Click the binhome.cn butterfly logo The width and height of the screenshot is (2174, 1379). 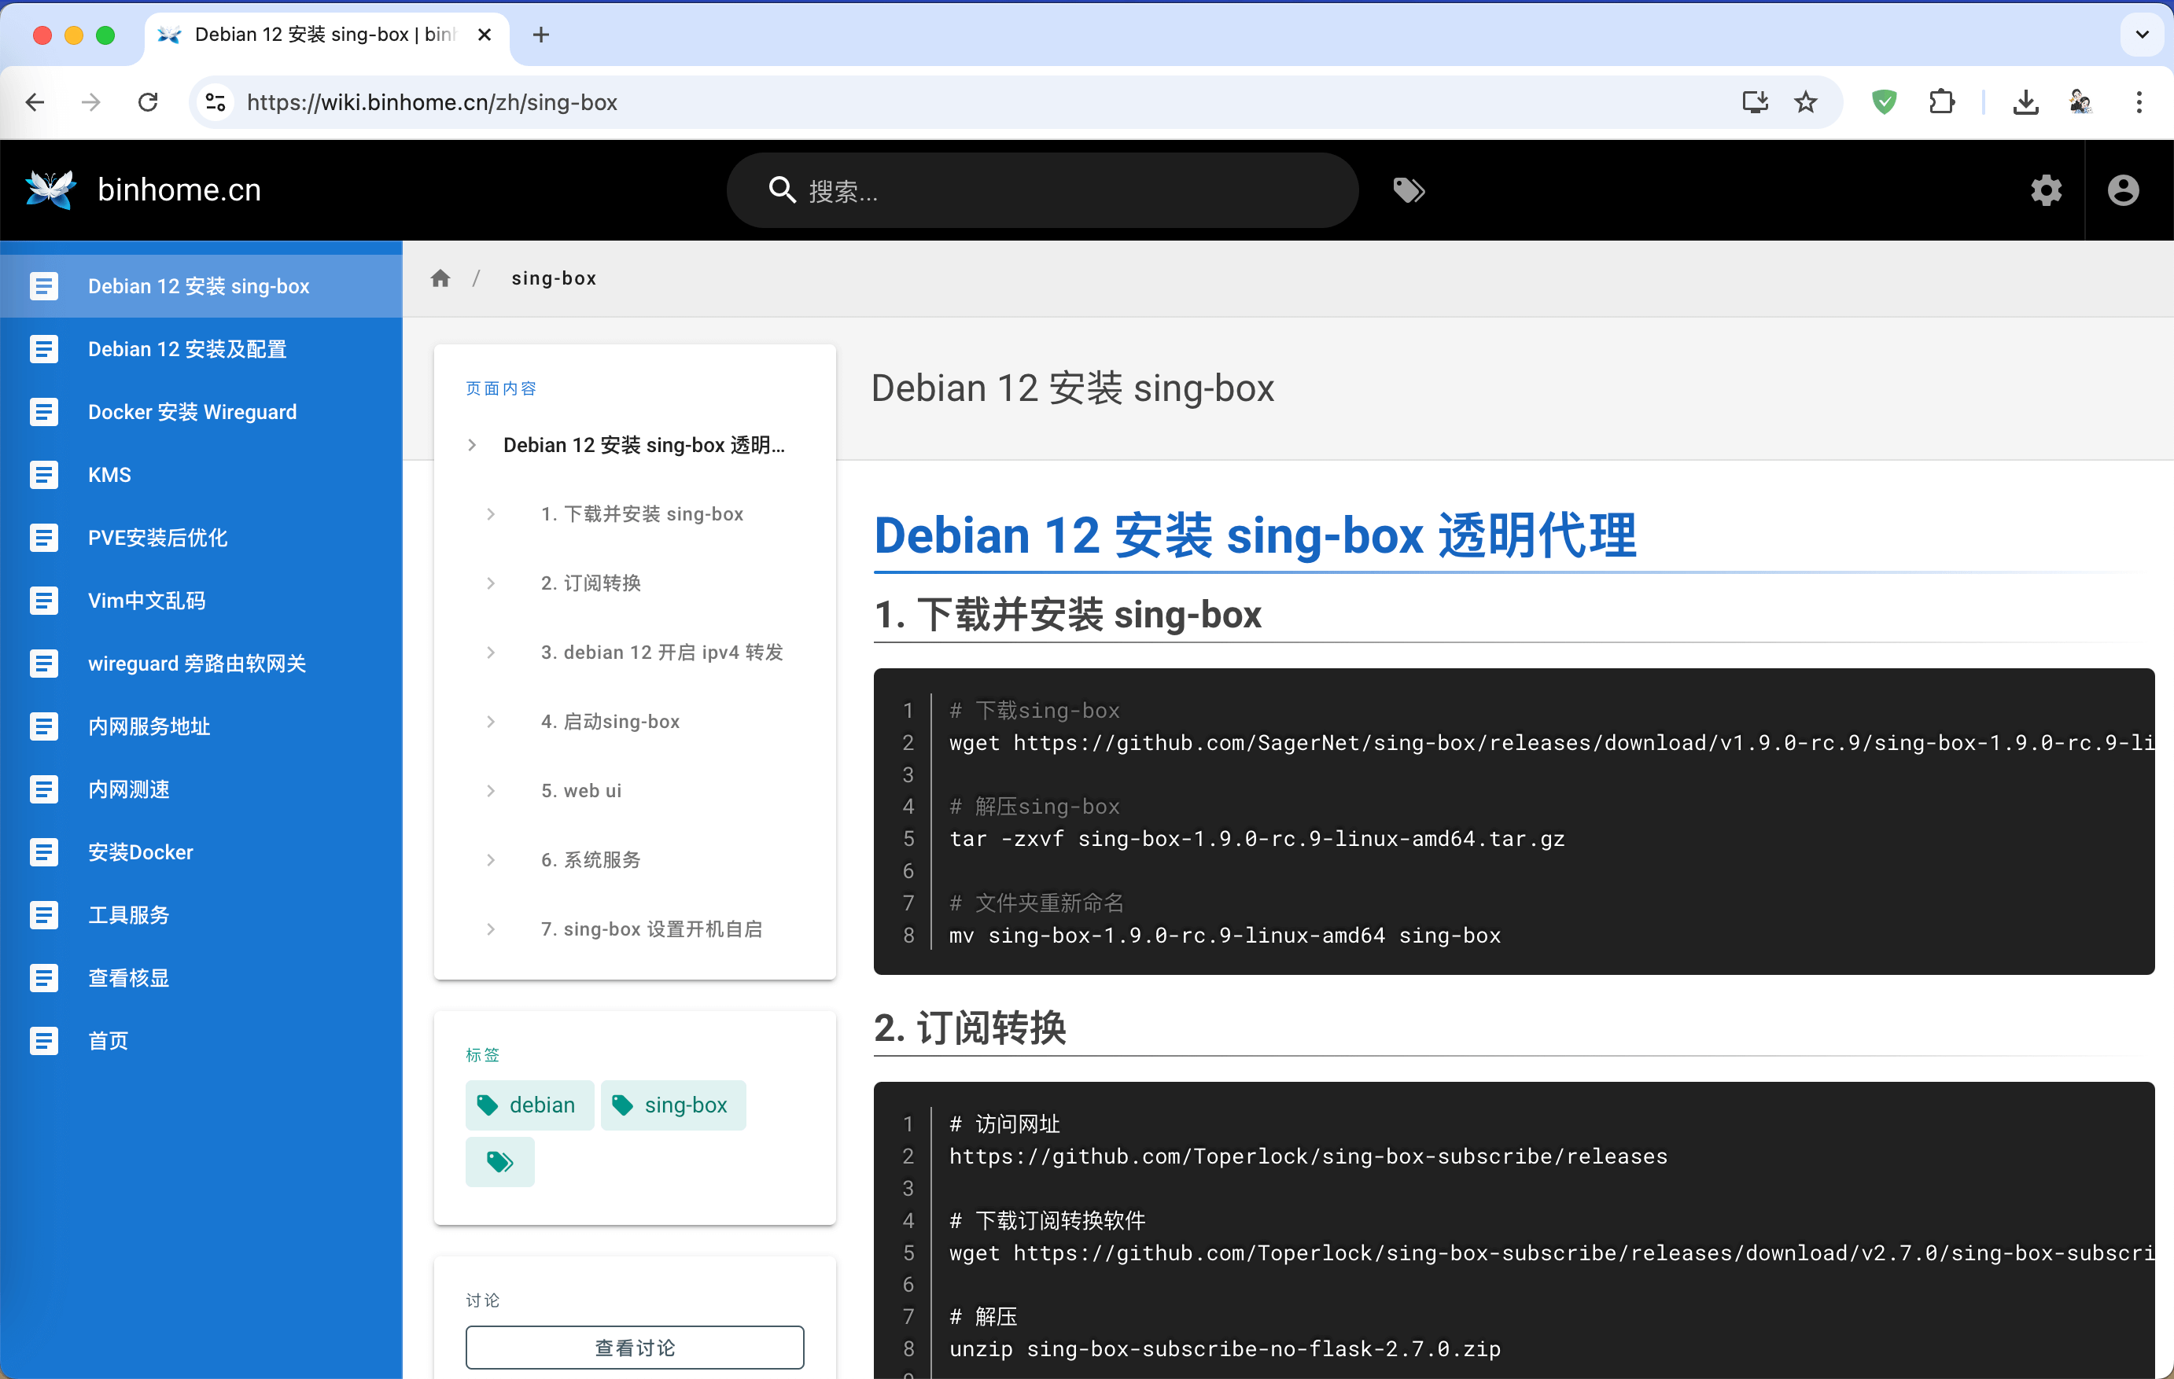pos(50,189)
